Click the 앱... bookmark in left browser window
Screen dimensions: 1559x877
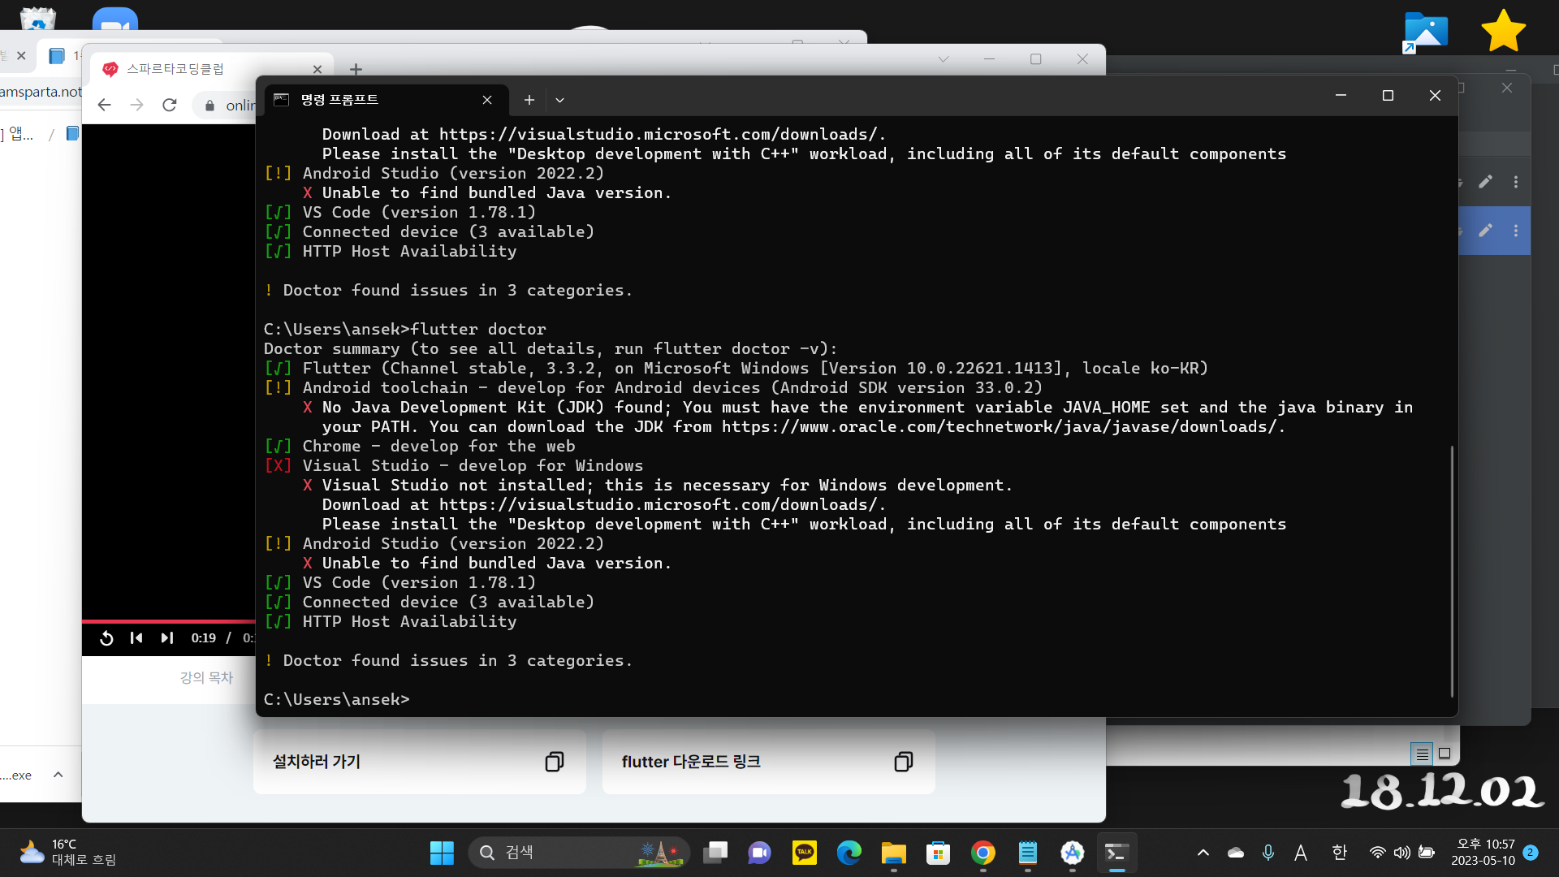click(x=20, y=134)
